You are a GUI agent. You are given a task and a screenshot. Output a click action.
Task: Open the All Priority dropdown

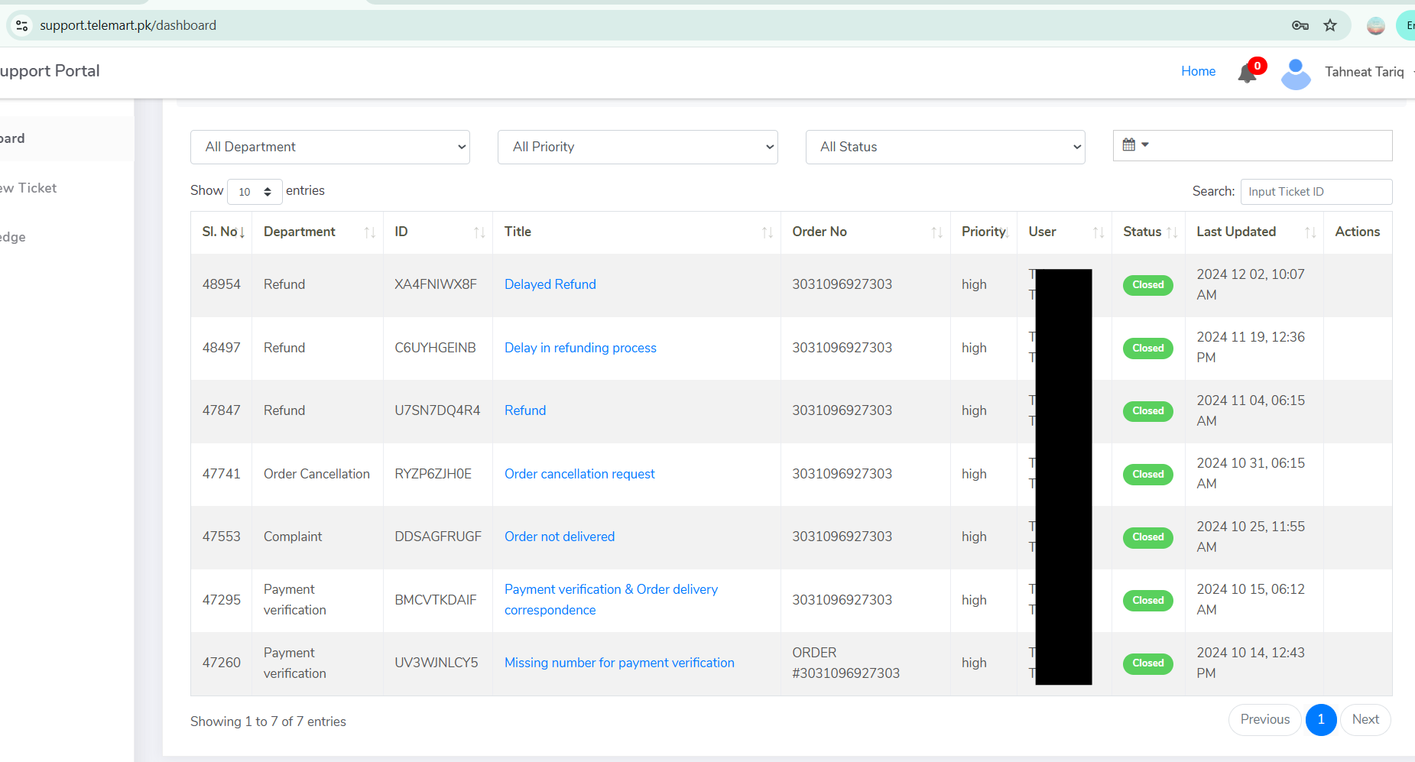click(x=638, y=147)
